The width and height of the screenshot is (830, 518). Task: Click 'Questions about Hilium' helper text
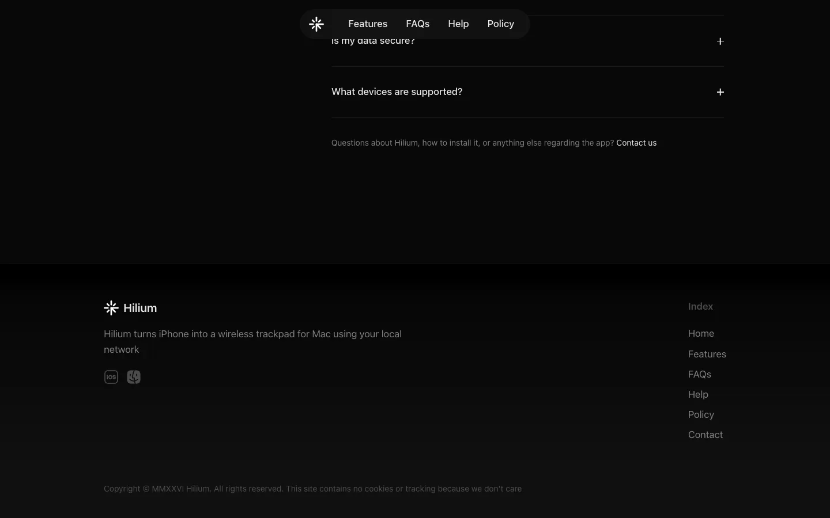pos(473,143)
